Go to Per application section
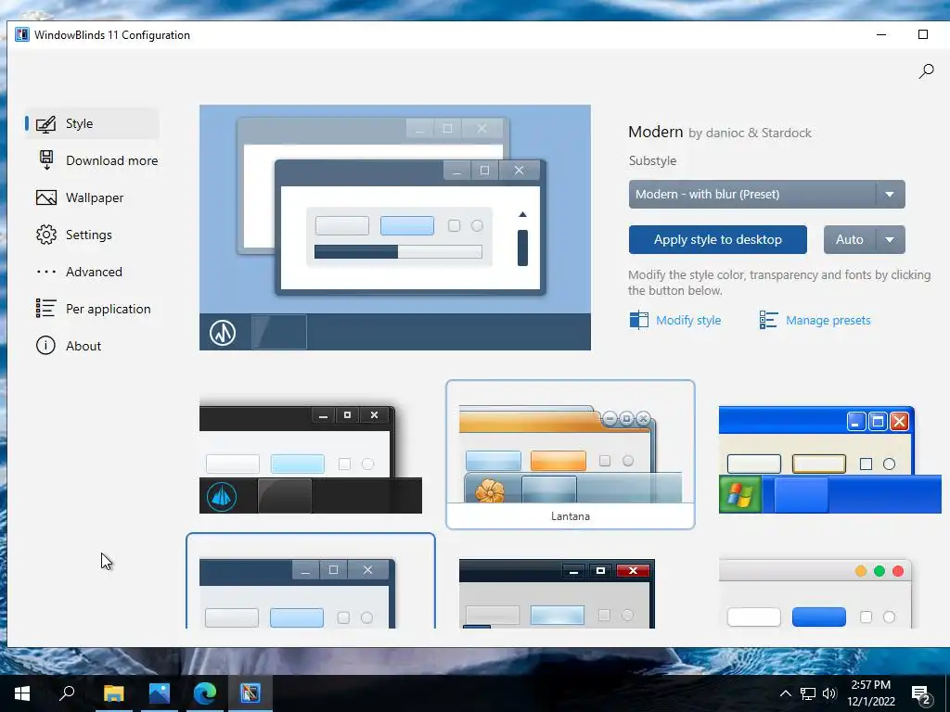950x712 pixels. [x=92, y=309]
